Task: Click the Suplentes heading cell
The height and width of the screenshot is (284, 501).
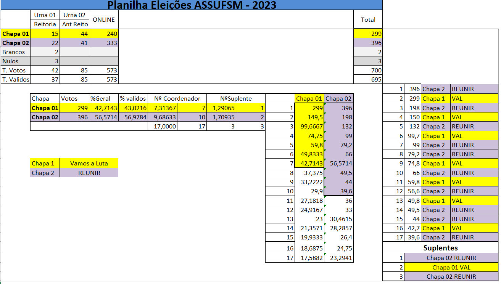Action: pyautogui.click(x=440, y=248)
